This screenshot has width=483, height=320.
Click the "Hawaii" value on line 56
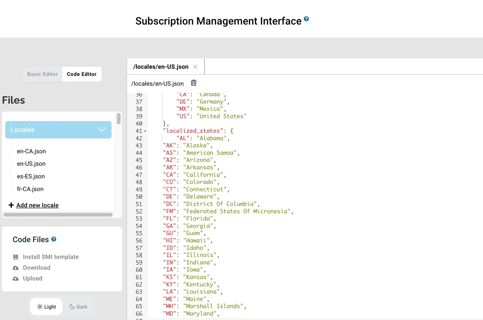point(197,240)
